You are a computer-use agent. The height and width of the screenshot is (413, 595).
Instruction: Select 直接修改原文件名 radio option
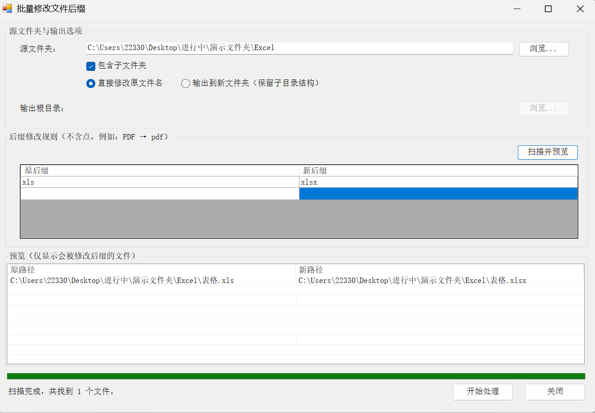(91, 84)
